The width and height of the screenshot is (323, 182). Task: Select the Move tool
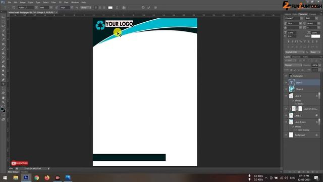(3, 17)
